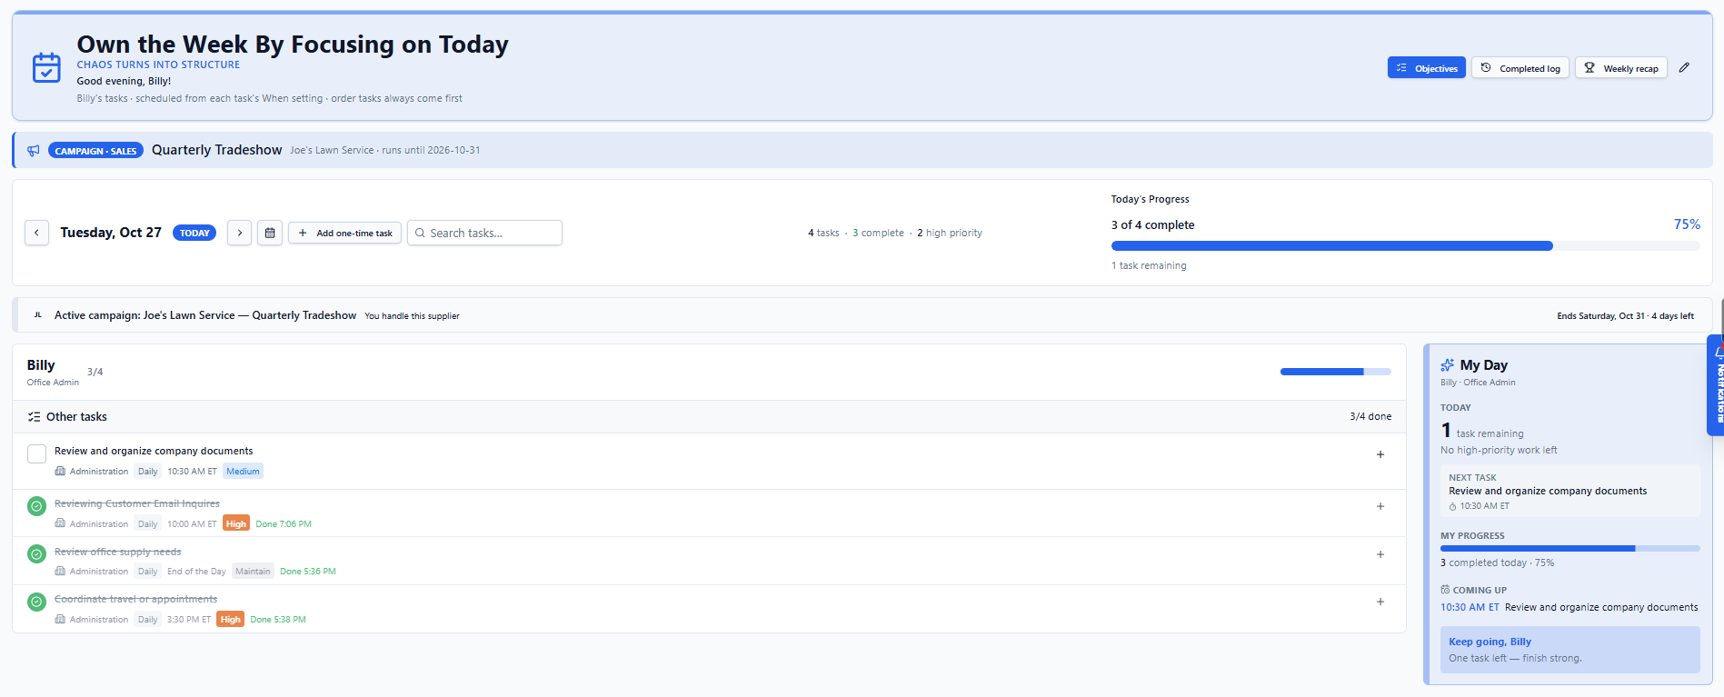Open Next Task card in My Day

pos(1570,491)
